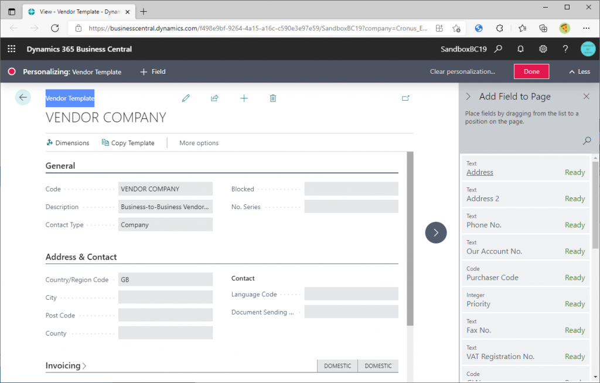
Task: Click Clear personalization
Action: click(x=462, y=71)
